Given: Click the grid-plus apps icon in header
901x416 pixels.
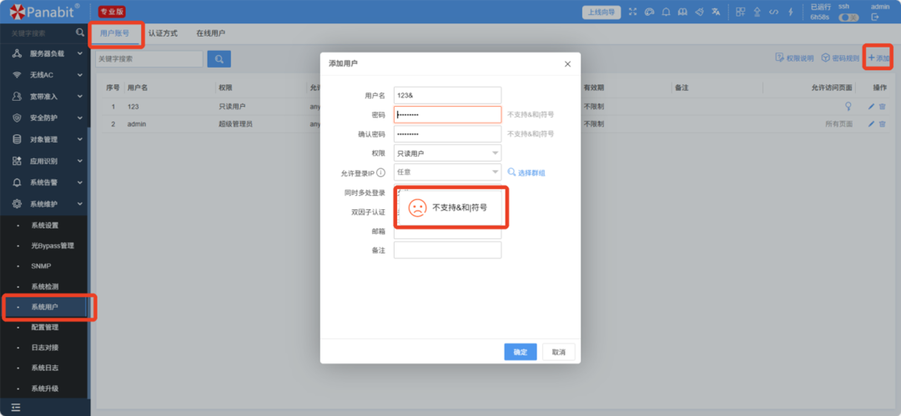Looking at the screenshot, I should [741, 12].
